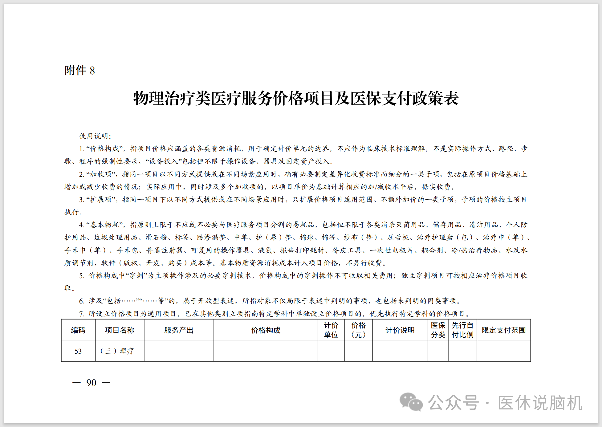Click the 项目名称 column header
The width and height of the screenshot is (602, 427).
(120, 330)
